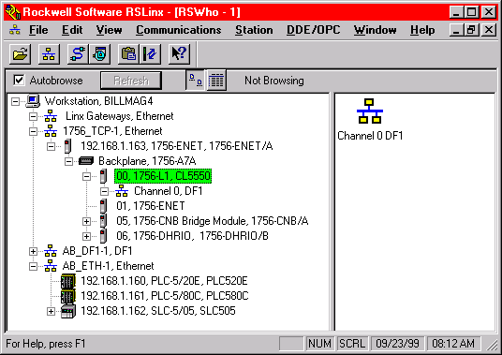Image resolution: width=502 pixels, height=355 pixels.
Task: Click the 09/23/99 date in status bar
Action: point(397,344)
